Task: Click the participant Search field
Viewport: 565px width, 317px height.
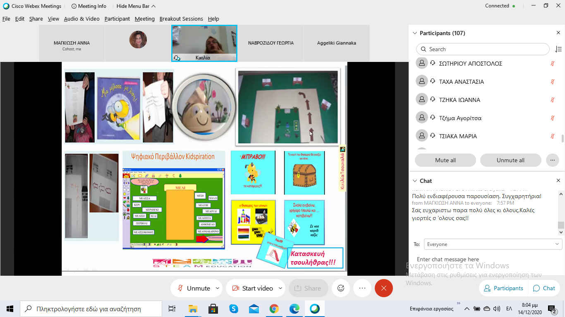Action: click(483, 49)
